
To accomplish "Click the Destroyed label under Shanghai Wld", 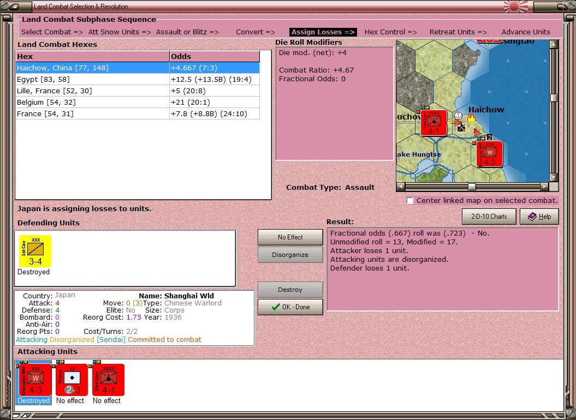I will pyautogui.click(x=34, y=400).
